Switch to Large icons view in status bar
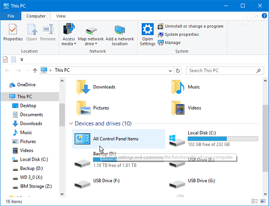The height and width of the screenshot is (206, 269). 263,201
